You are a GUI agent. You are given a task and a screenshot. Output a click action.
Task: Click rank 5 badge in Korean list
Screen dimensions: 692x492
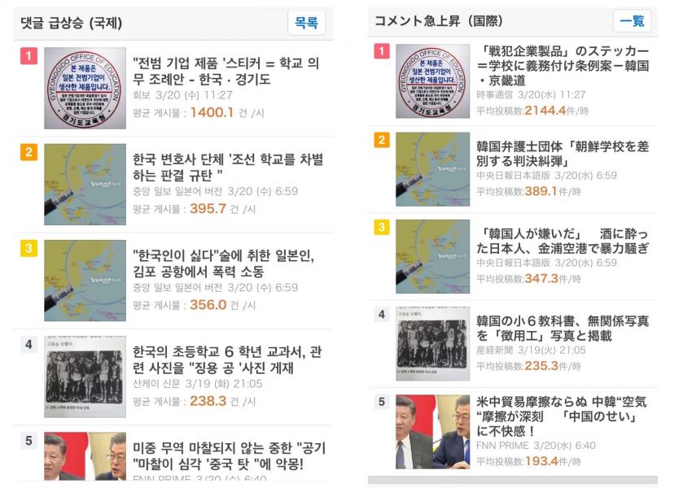(28, 441)
